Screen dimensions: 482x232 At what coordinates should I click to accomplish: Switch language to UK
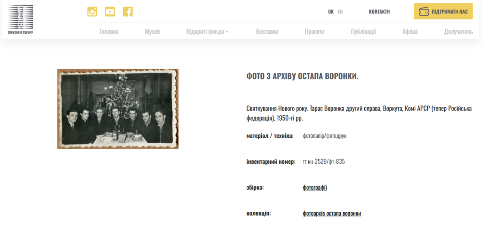(x=331, y=12)
